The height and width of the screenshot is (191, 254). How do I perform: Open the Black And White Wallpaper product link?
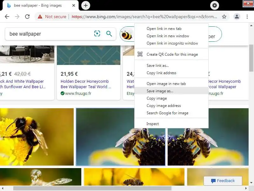(23, 84)
